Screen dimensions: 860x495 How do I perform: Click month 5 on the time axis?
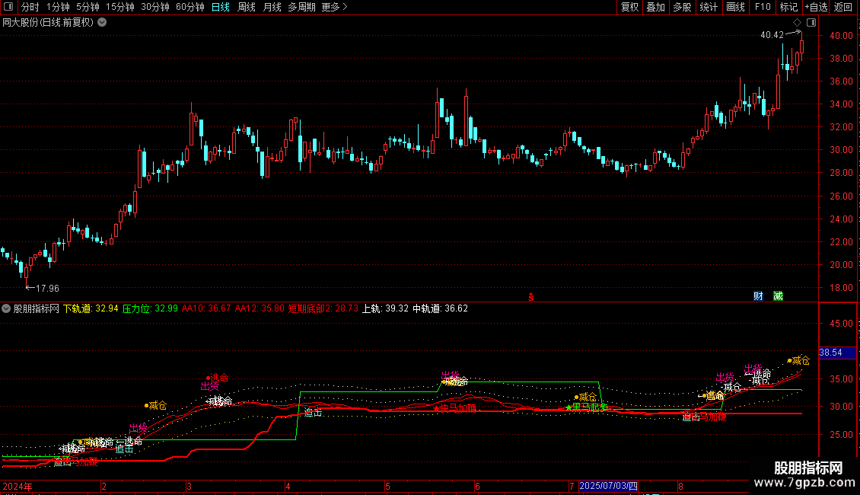(x=387, y=486)
